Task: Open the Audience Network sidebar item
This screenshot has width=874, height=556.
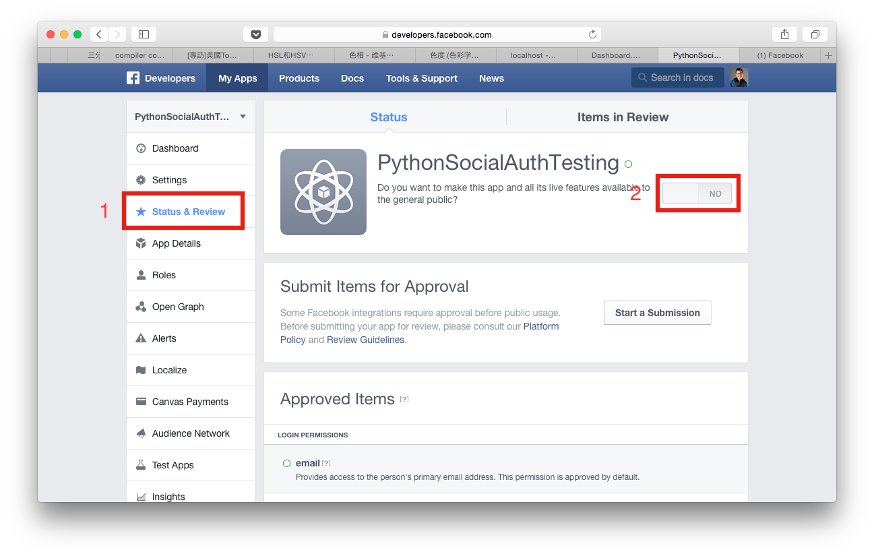Action: coord(191,433)
